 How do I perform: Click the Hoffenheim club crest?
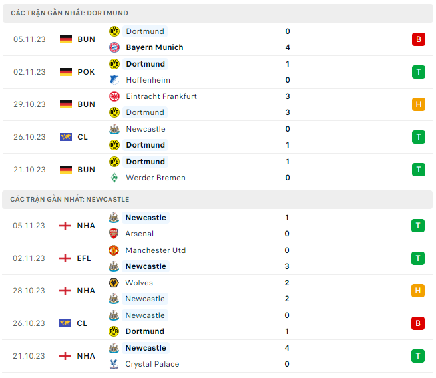click(x=114, y=80)
